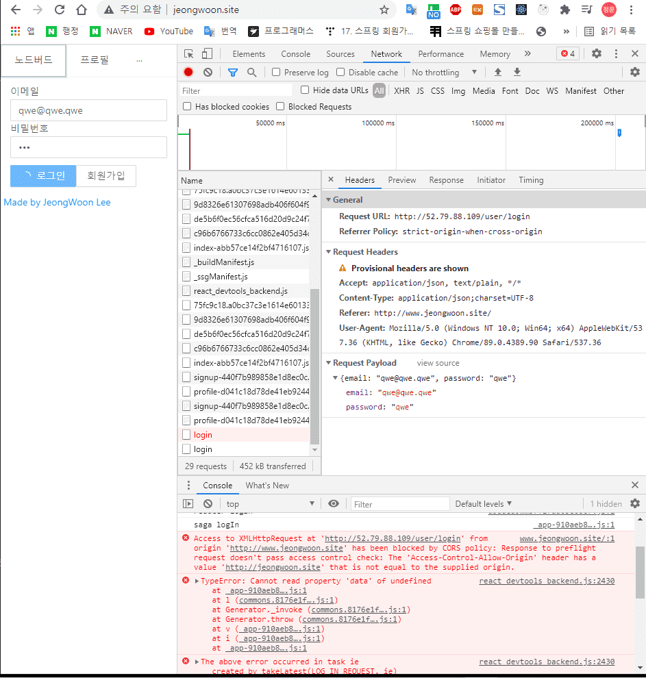This screenshot has width=646, height=678.
Task: Check Hide data URLs
Action: 305,90
